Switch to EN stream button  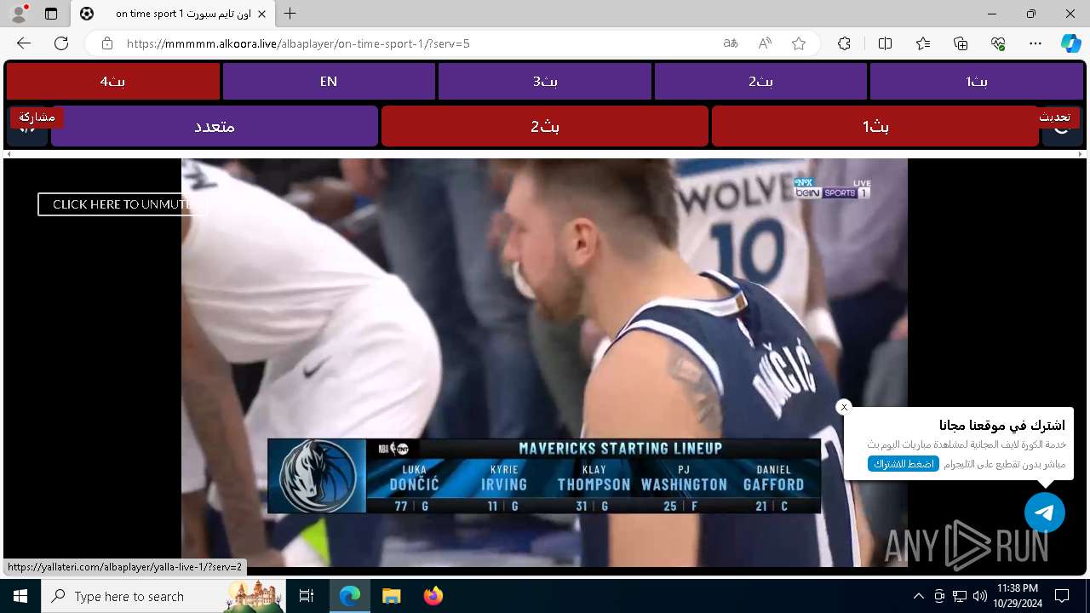329,81
